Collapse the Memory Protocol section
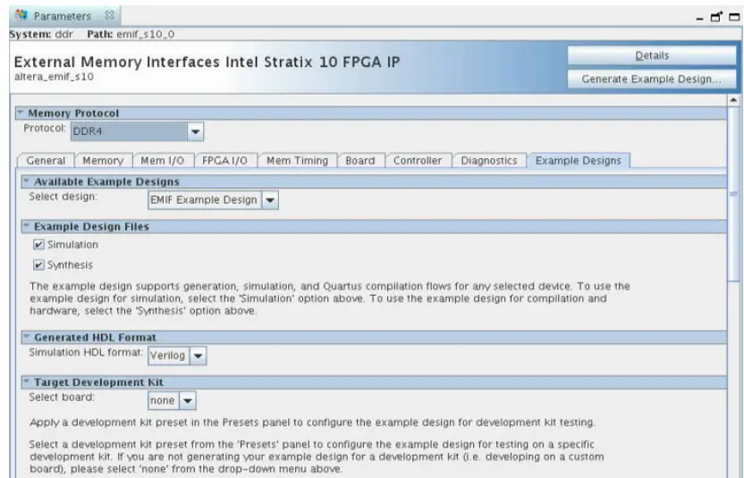 tap(20, 113)
